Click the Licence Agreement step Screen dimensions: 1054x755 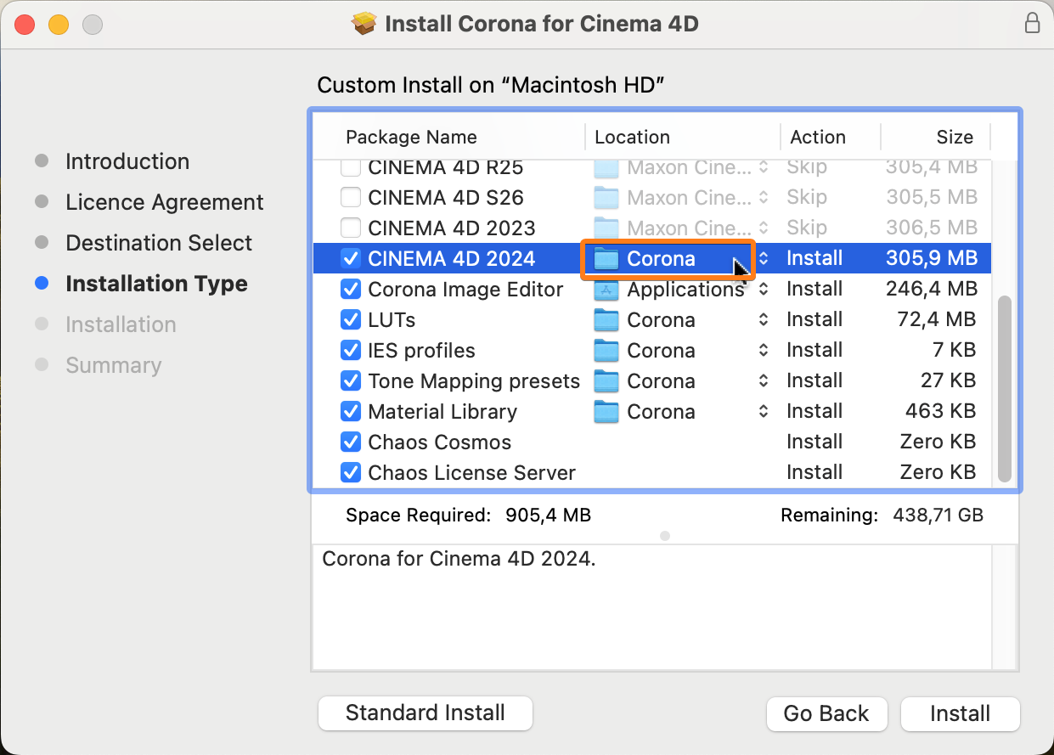(165, 202)
